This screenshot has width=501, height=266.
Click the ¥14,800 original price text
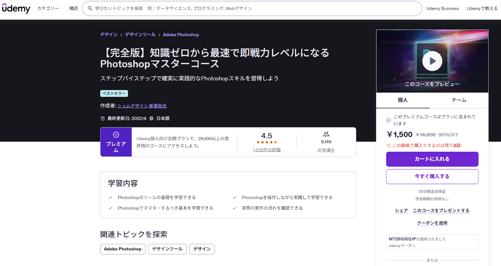pos(426,135)
